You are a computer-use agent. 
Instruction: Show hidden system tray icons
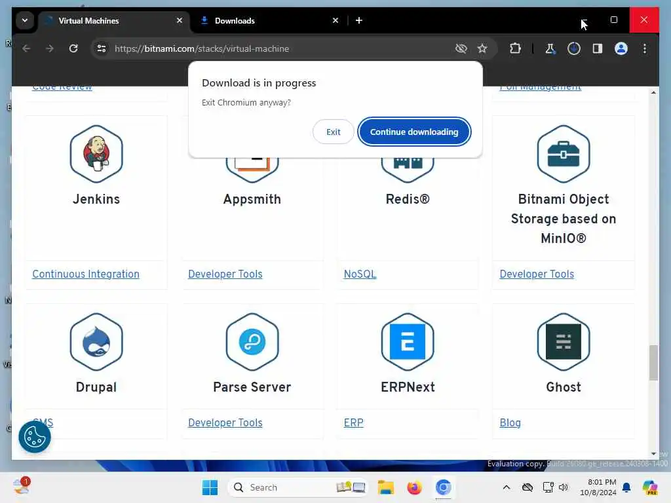(507, 487)
